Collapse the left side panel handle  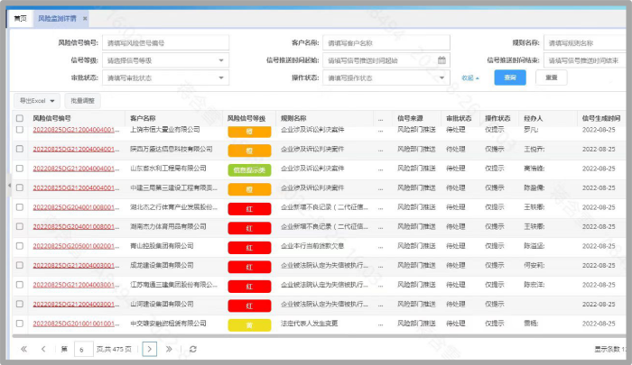[8, 186]
